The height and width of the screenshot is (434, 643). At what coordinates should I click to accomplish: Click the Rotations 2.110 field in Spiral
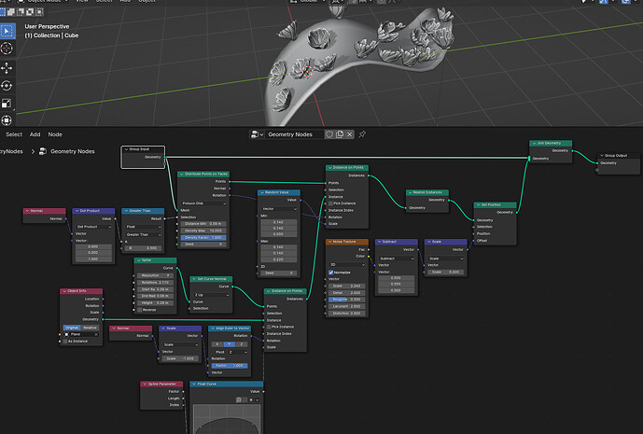click(x=156, y=282)
